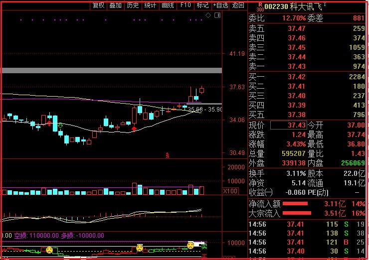Click the red 净流入额 bar
Viewport: 369px width, 260px height.
(x=295, y=204)
